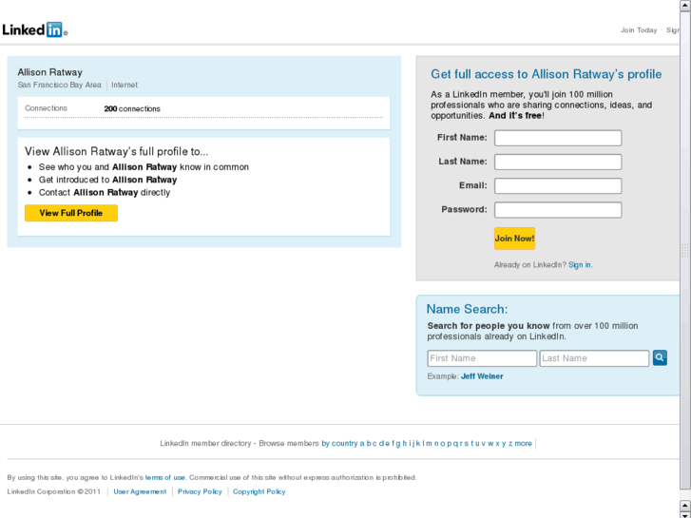Open member directory letter q

click(x=455, y=444)
